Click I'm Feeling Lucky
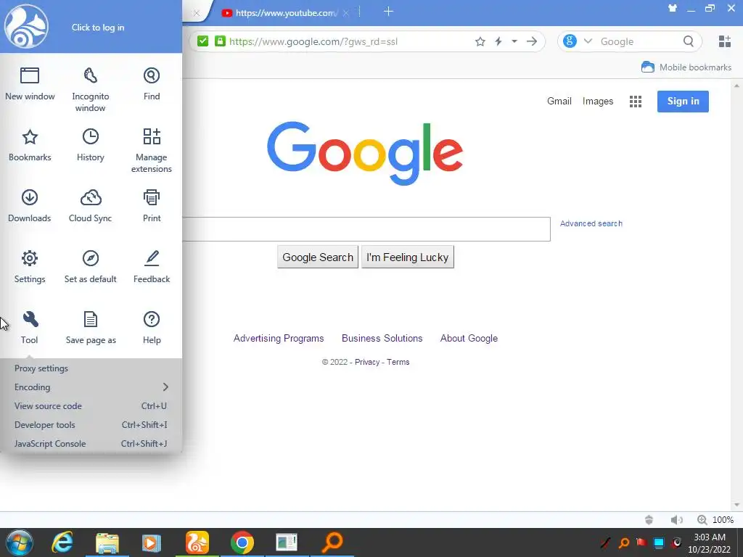Image resolution: width=743 pixels, height=557 pixels. 408,257
